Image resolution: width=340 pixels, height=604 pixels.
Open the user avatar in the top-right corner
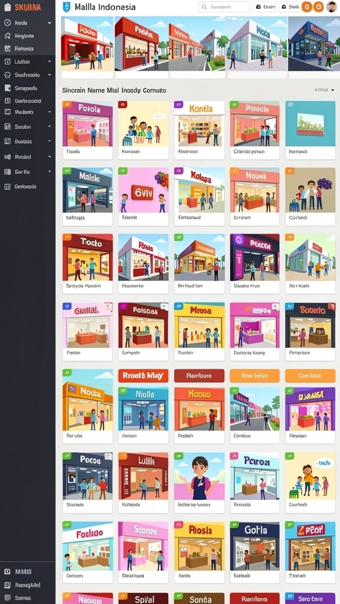click(332, 6)
